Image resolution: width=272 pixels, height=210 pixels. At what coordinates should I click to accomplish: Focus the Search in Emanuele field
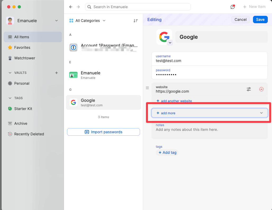[138, 7]
